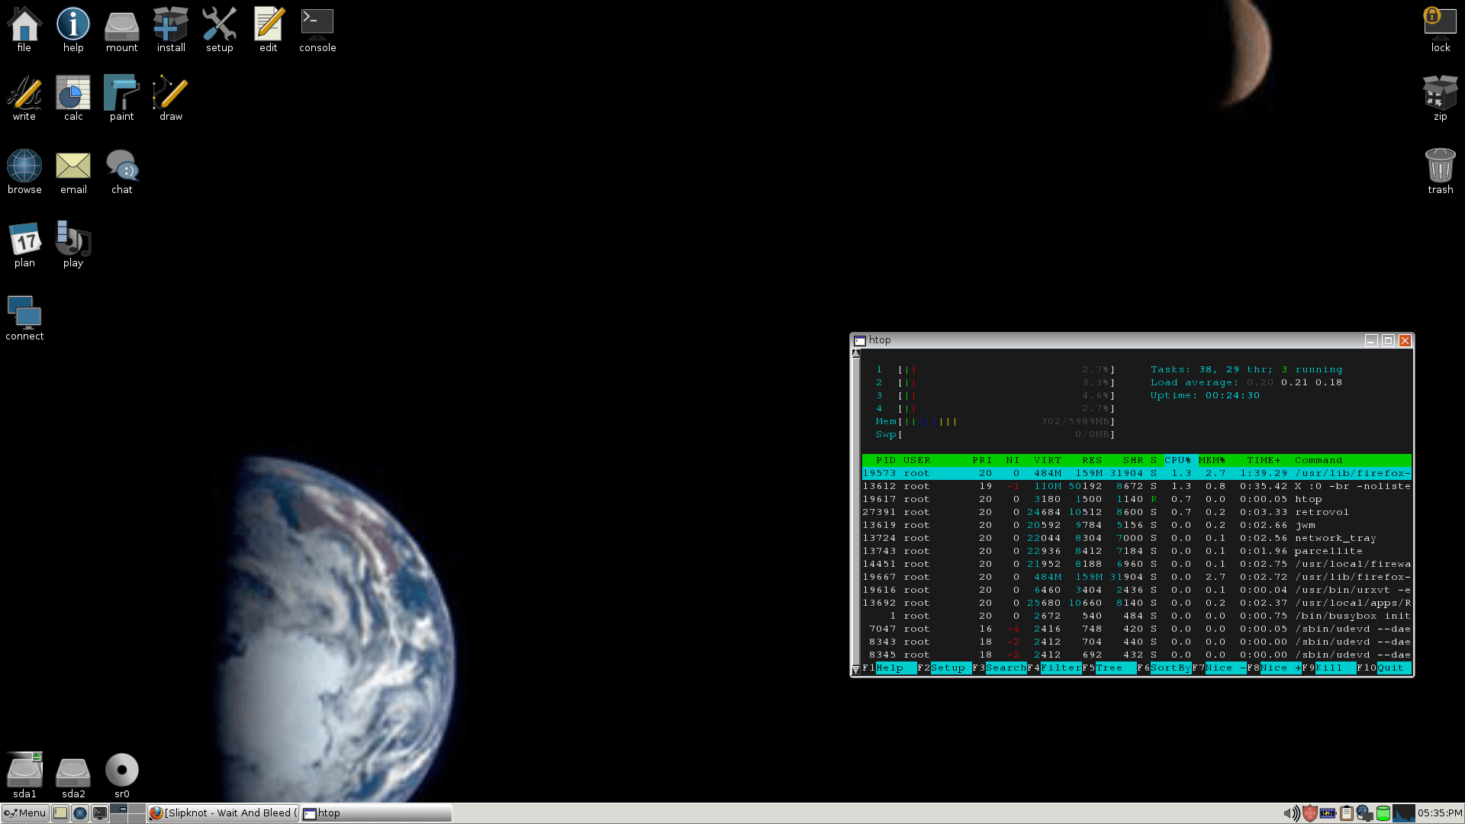Screen dimensions: 1465x824
Task: Launch the chat desktop icon
Action: coord(122,172)
